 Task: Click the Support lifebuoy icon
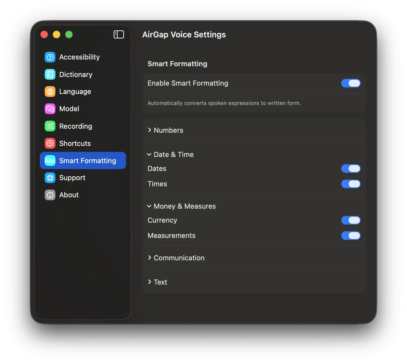(50, 178)
